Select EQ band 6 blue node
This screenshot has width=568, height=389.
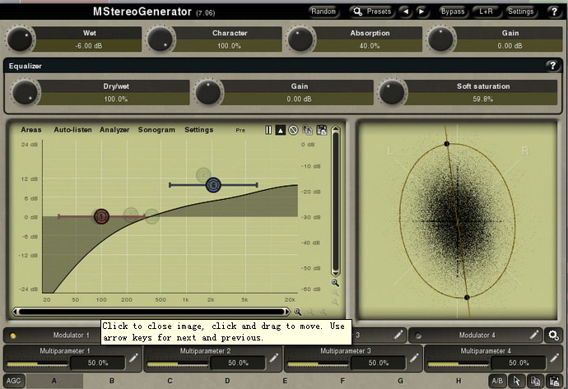(213, 185)
